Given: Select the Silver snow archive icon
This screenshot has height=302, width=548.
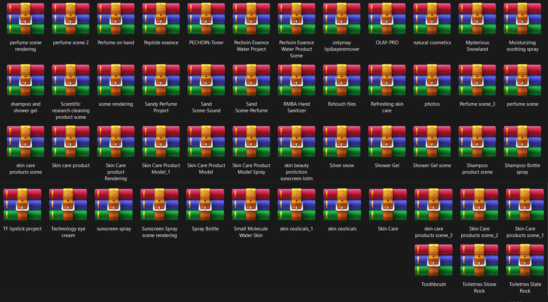Looking at the screenshot, I should (x=342, y=141).
